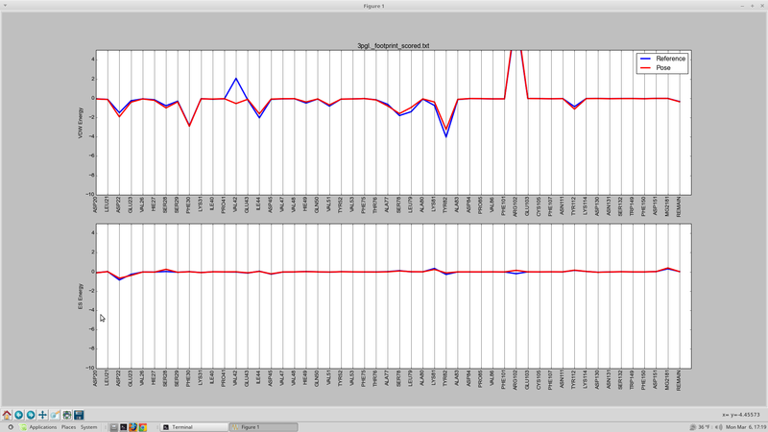This screenshot has width=768, height=432.
Task: Maximize the Figure 1 window
Action: 753,6
